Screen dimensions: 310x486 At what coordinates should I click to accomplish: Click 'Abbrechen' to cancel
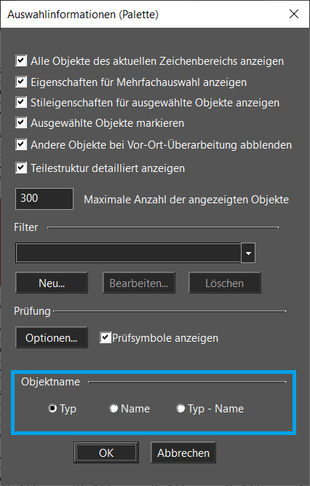point(183,452)
